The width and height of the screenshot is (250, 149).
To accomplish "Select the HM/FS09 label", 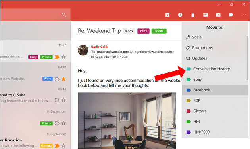I will pos(214,132).
